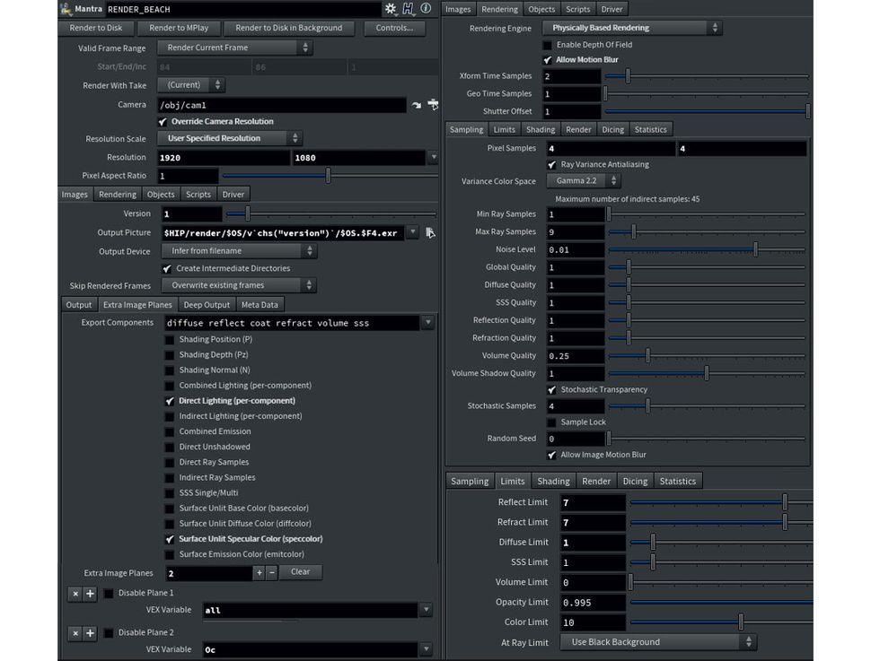The width and height of the screenshot is (871, 661).
Task: Open the Valid Frame Range dropdown
Action: (x=234, y=48)
